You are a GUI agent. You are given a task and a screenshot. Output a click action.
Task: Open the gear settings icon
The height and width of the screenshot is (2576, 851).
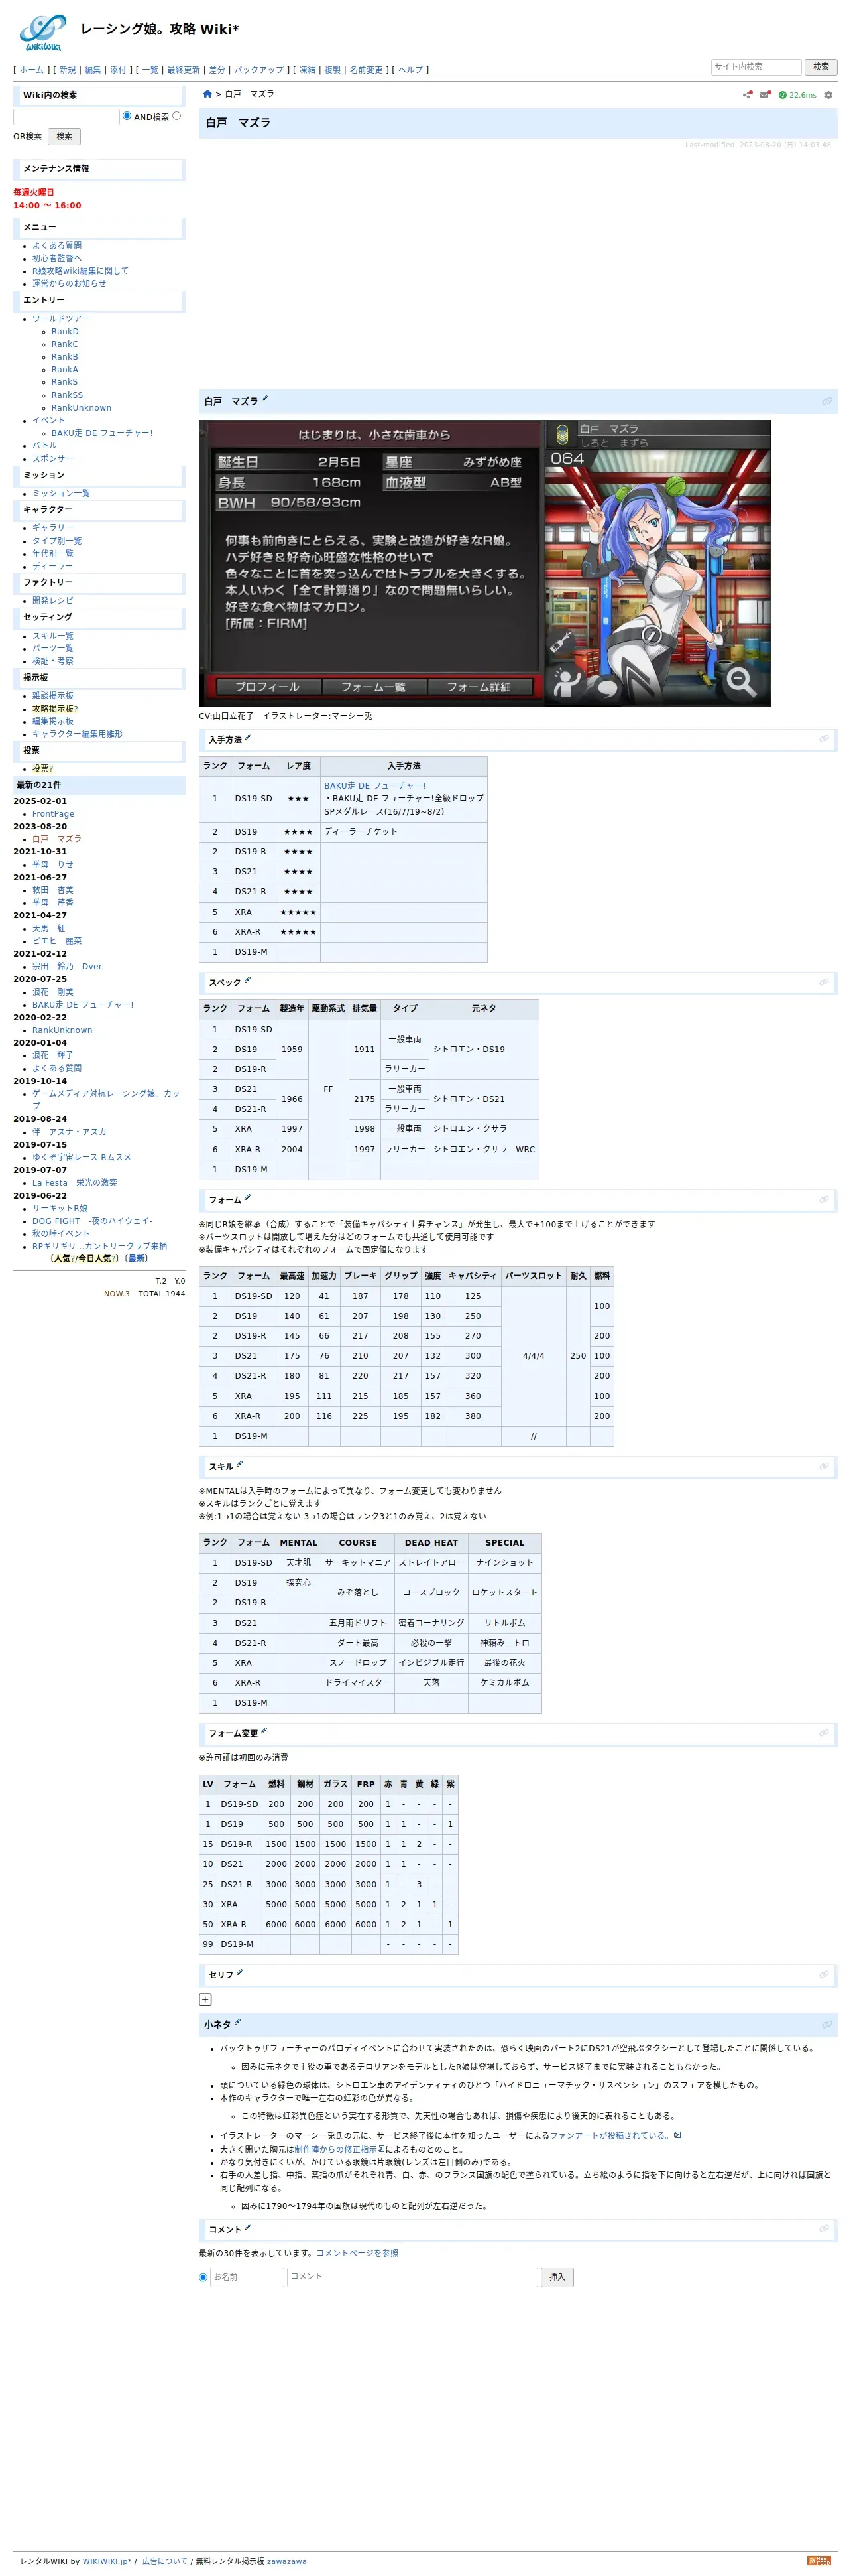828,95
